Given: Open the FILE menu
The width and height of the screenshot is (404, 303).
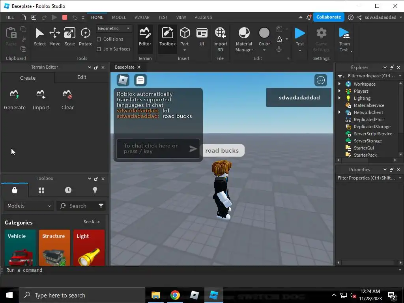Looking at the screenshot, I should (10, 17).
